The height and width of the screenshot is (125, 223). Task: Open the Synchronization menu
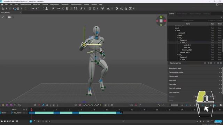point(76,5)
